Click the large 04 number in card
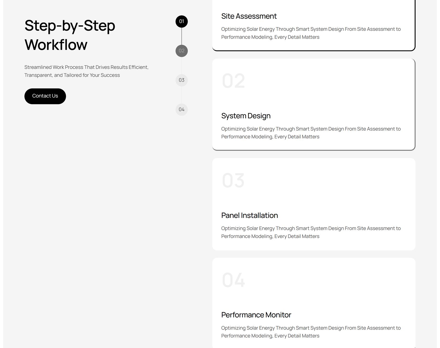The height and width of the screenshot is (348, 440). tap(233, 280)
